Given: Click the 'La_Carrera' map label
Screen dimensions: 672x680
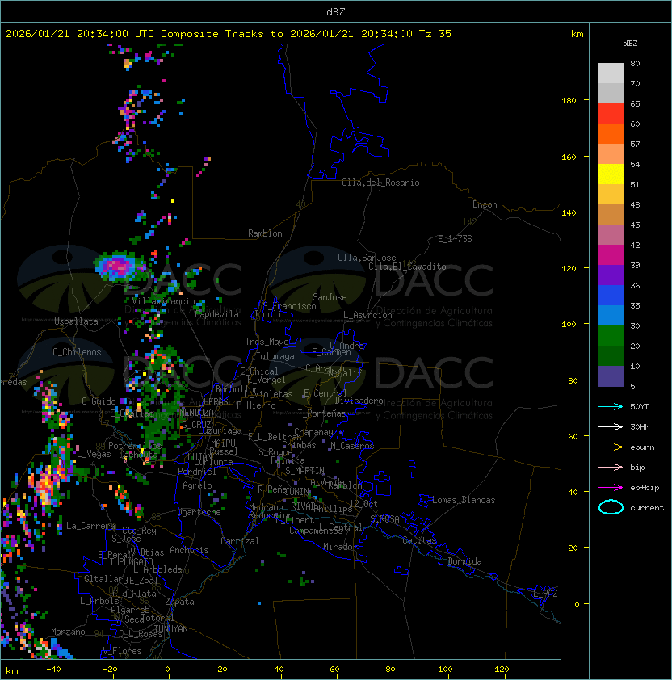Looking at the screenshot, I should (90, 526).
